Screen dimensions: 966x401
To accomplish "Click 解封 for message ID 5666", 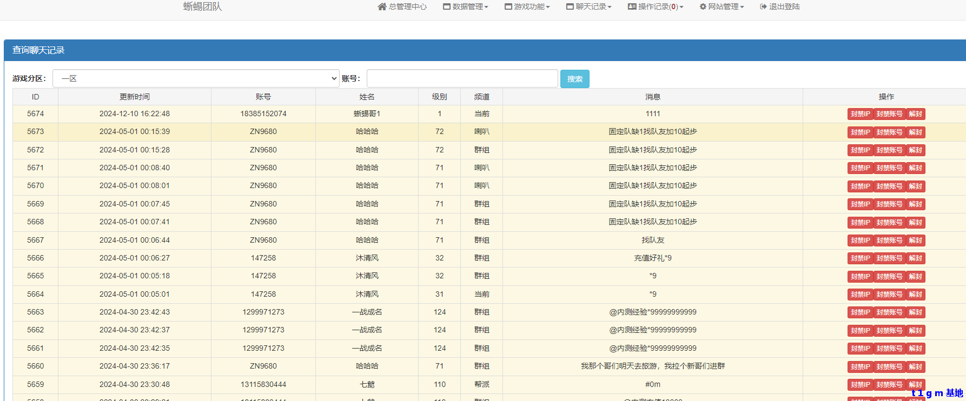I will (x=915, y=258).
